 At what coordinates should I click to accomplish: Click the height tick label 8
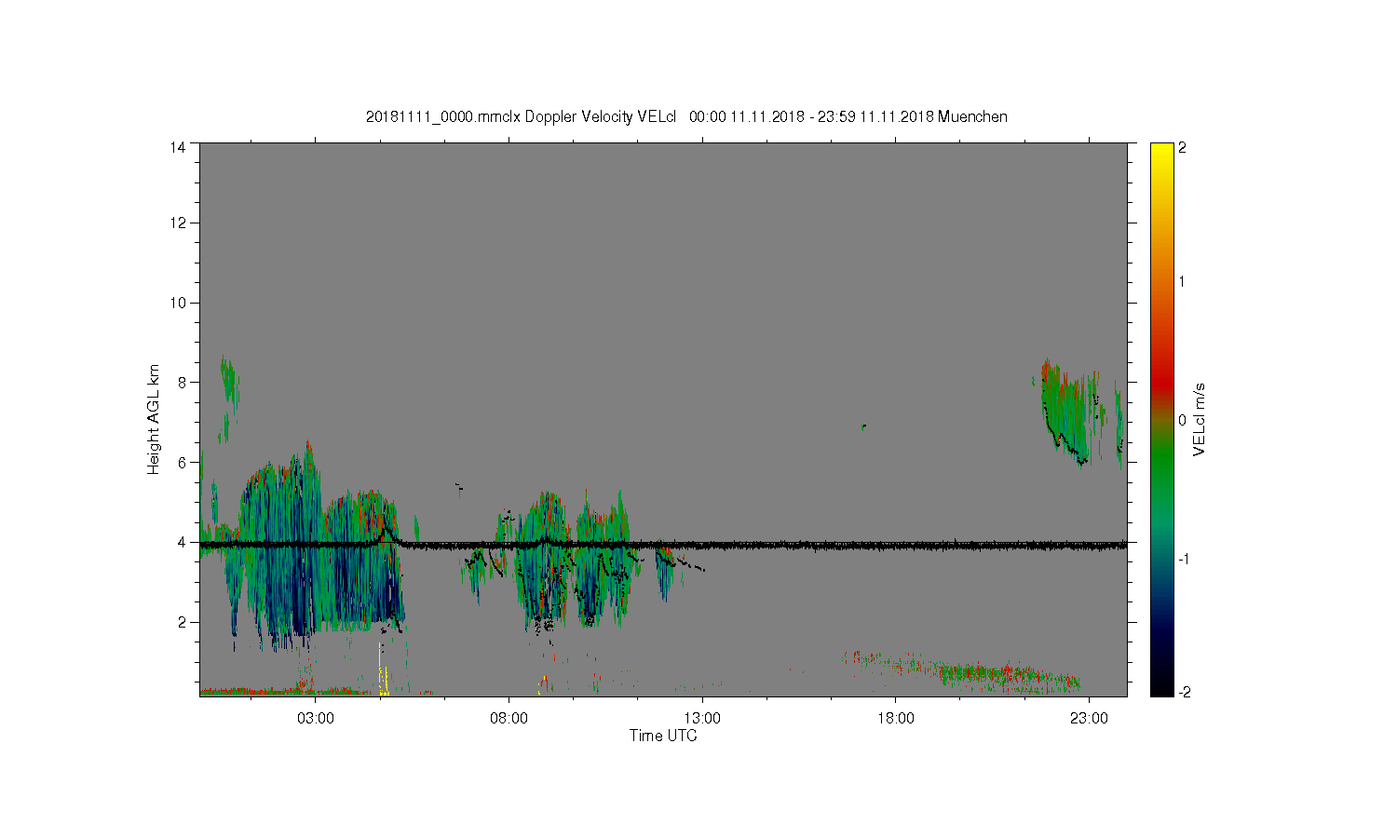tap(183, 382)
